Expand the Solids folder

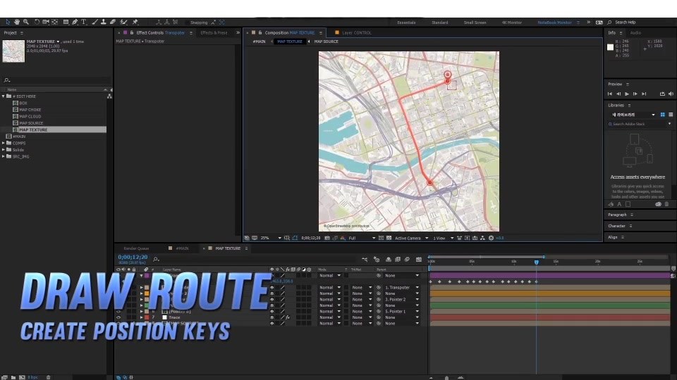pyautogui.click(x=4, y=150)
